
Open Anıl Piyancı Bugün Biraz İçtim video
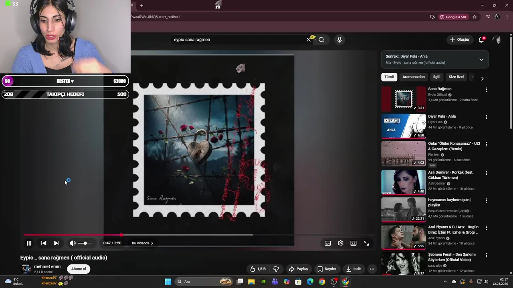[404, 237]
